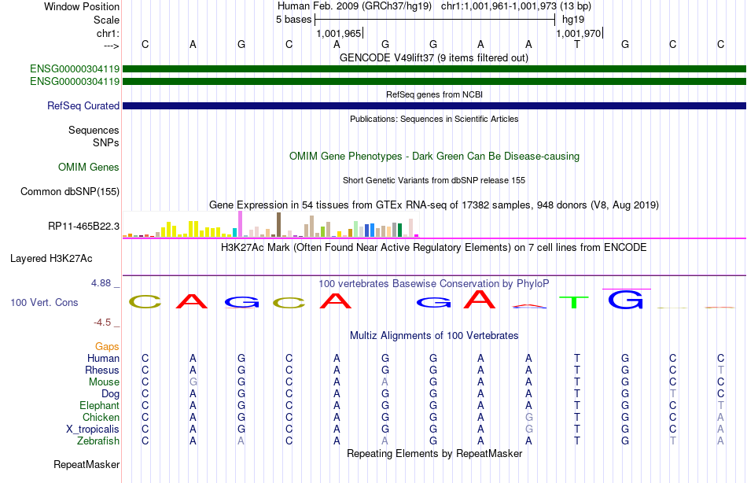Click the Window Position track label

click(82, 6)
